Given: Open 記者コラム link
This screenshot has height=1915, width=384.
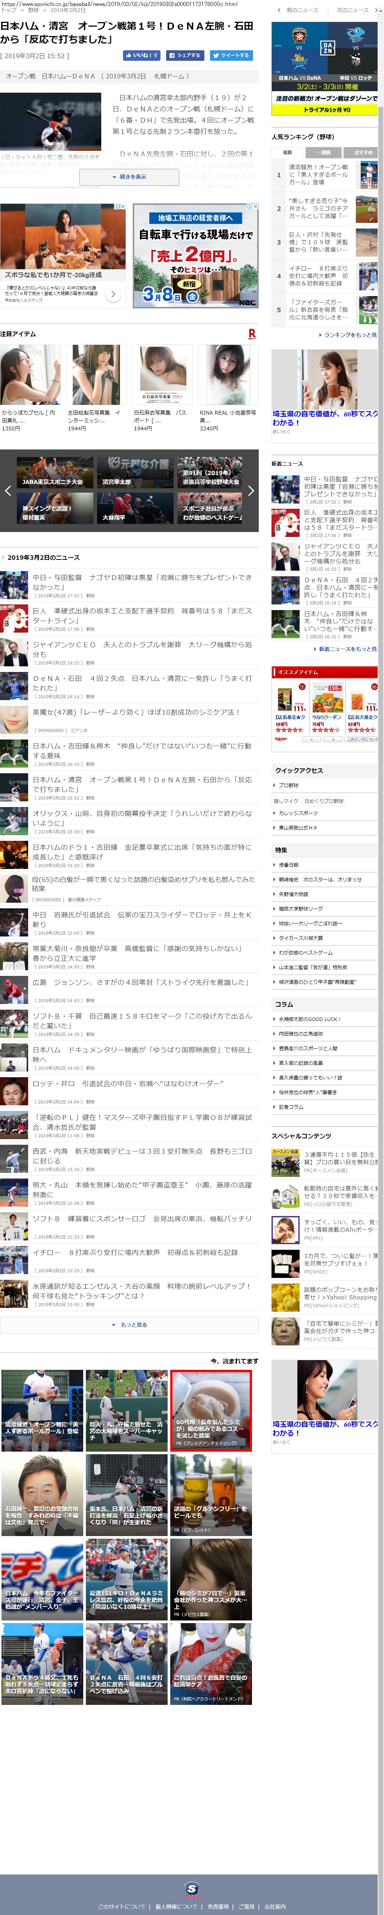Looking at the screenshot, I should [291, 1107].
